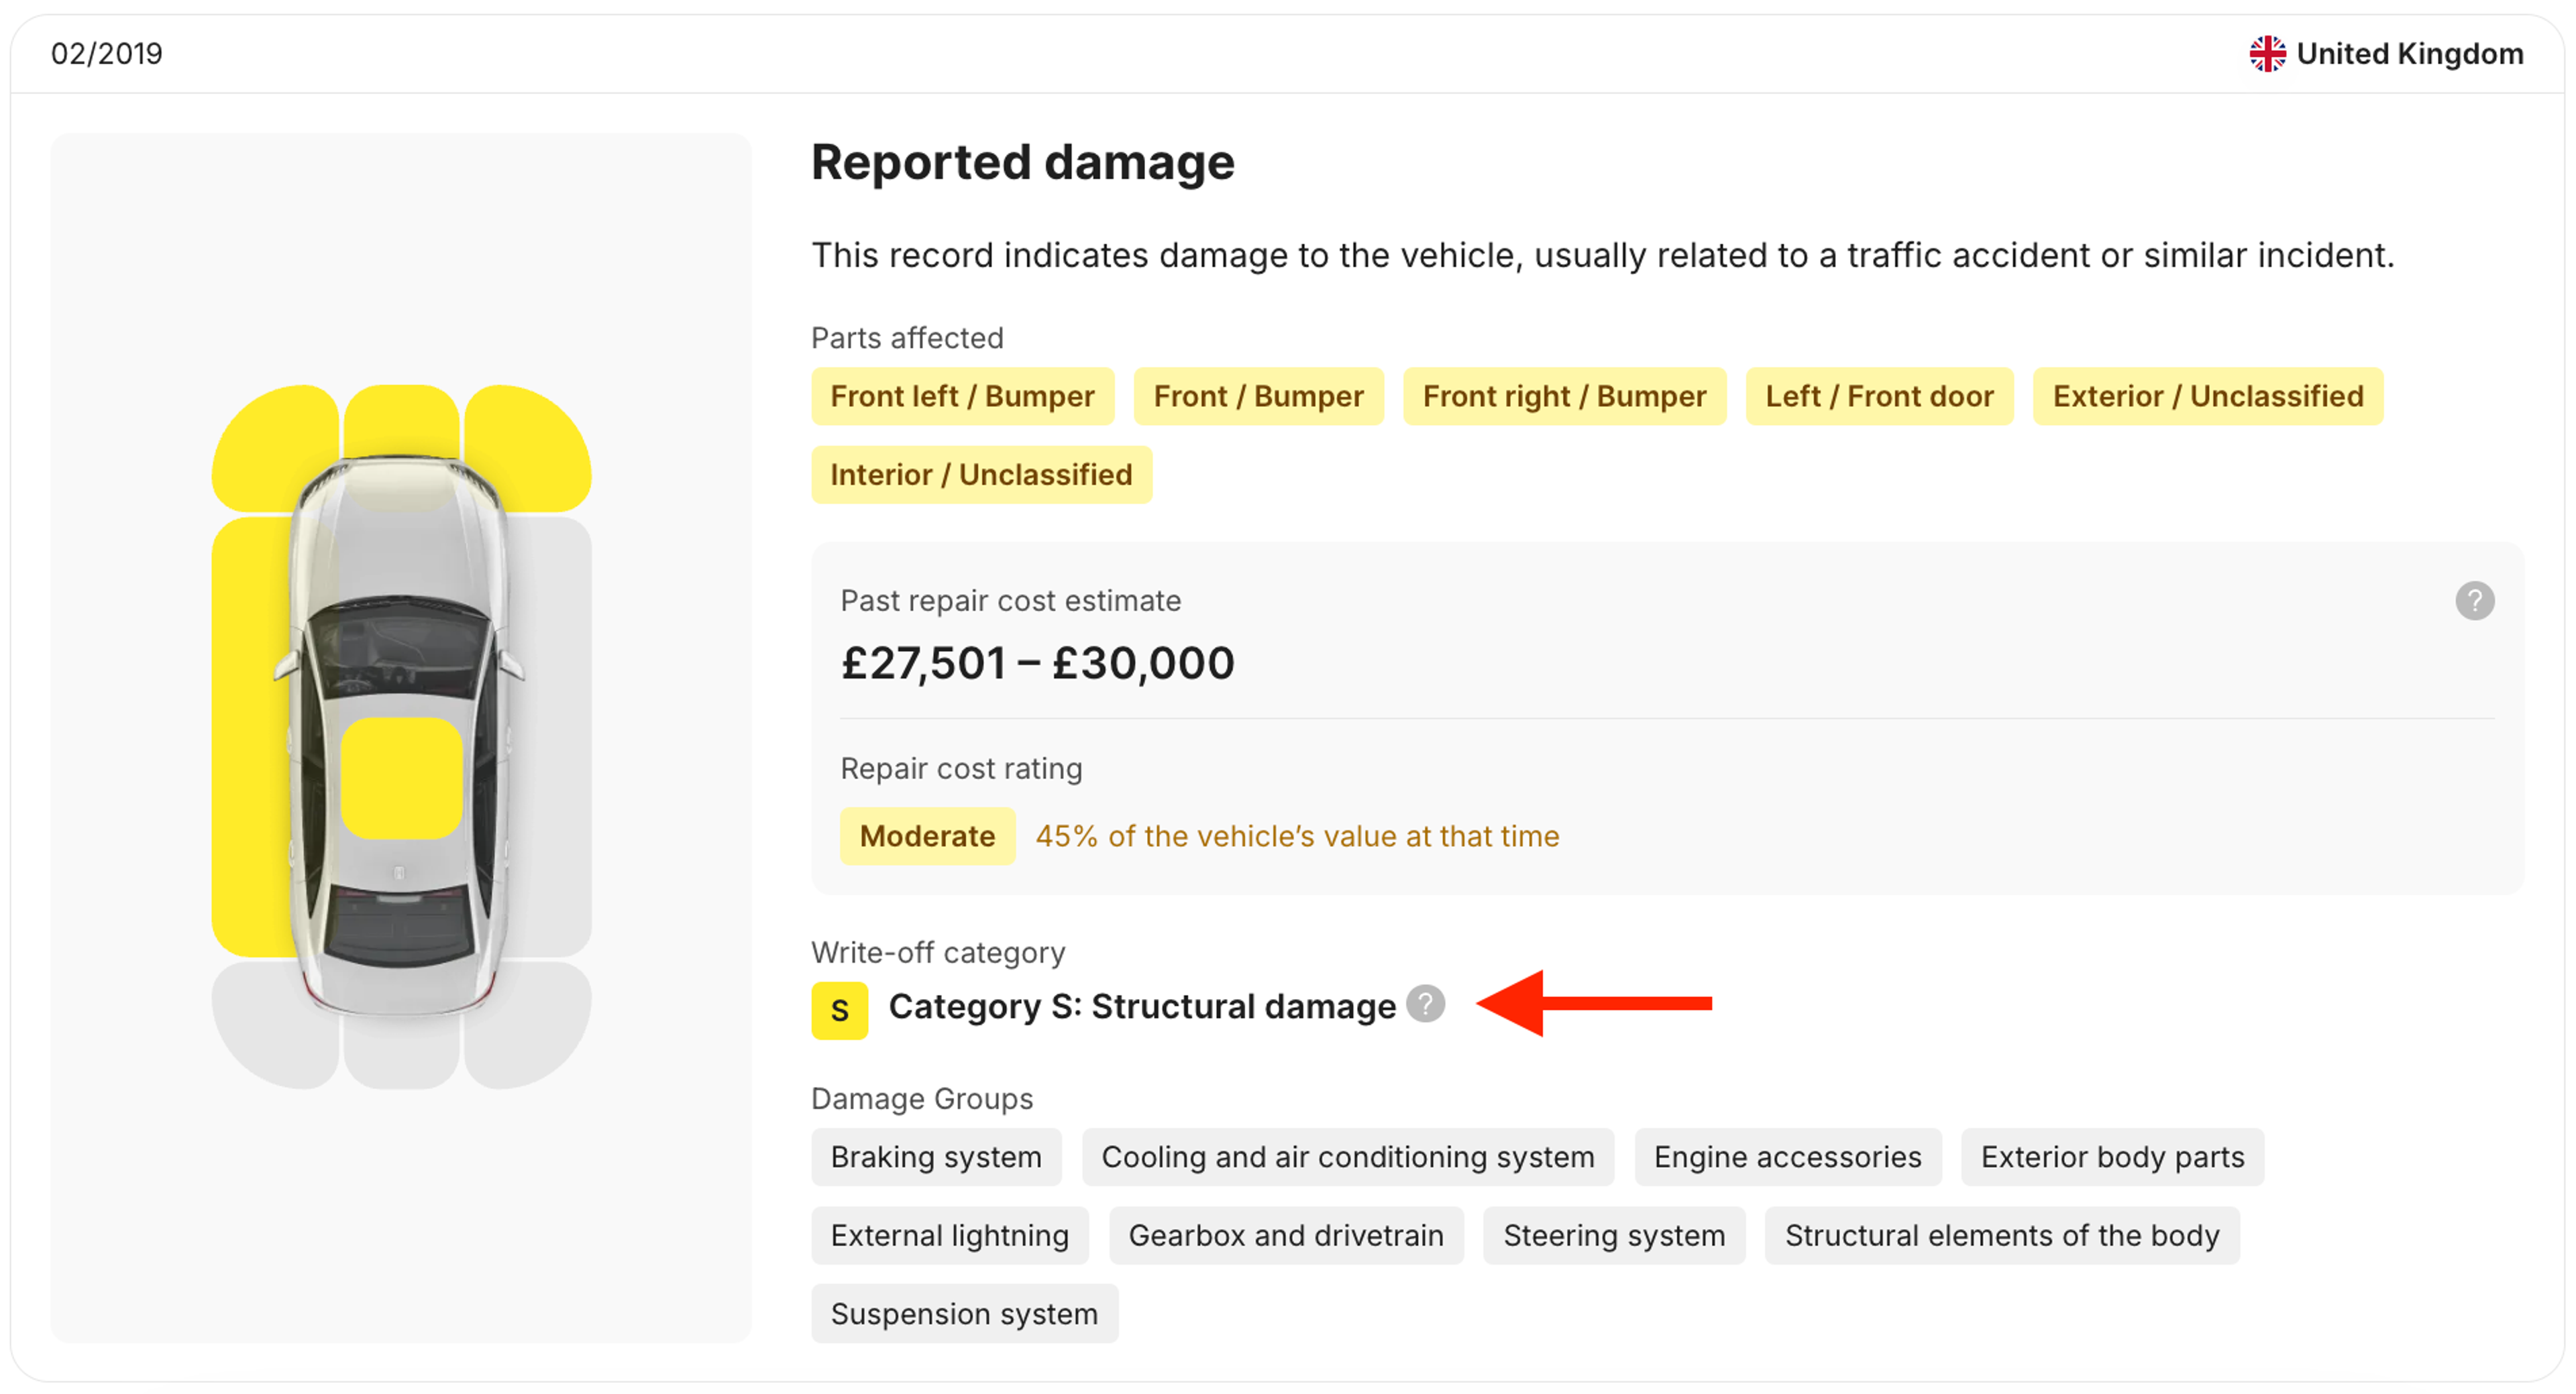Open the help icon next to Category S: Structural damage
2576x1394 pixels.
[x=1425, y=1003]
